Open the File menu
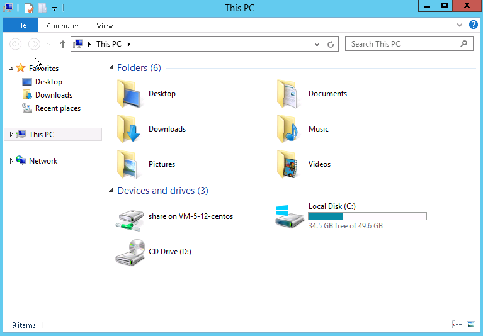The width and height of the screenshot is (483, 336). click(x=21, y=25)
